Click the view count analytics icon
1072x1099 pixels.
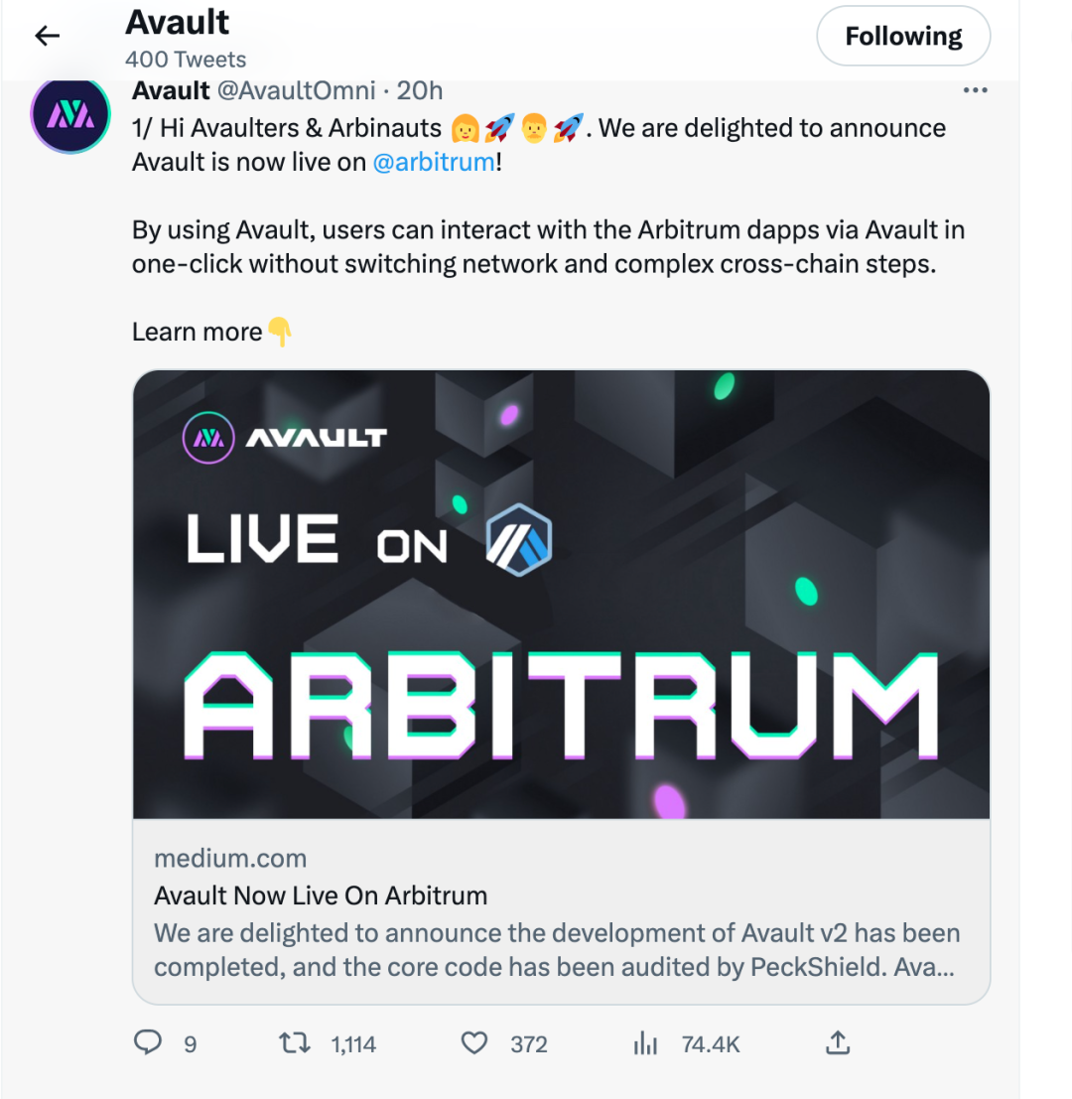[645, 1043]
